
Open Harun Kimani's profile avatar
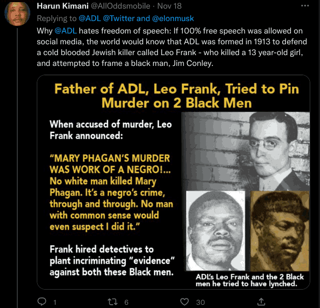point(17,14)
